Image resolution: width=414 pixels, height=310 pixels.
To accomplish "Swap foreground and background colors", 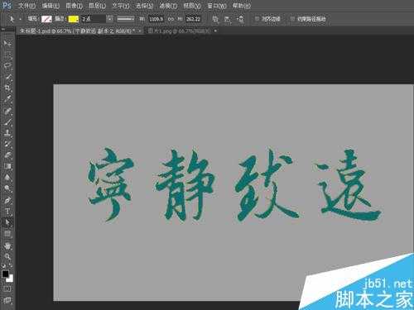I will click(11, 265).
